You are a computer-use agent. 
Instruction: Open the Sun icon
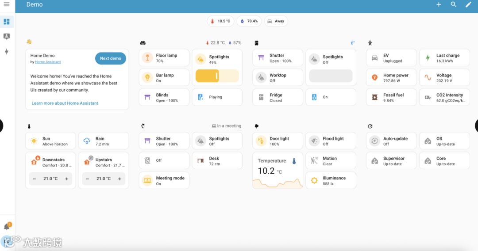[x=34, y=141]
